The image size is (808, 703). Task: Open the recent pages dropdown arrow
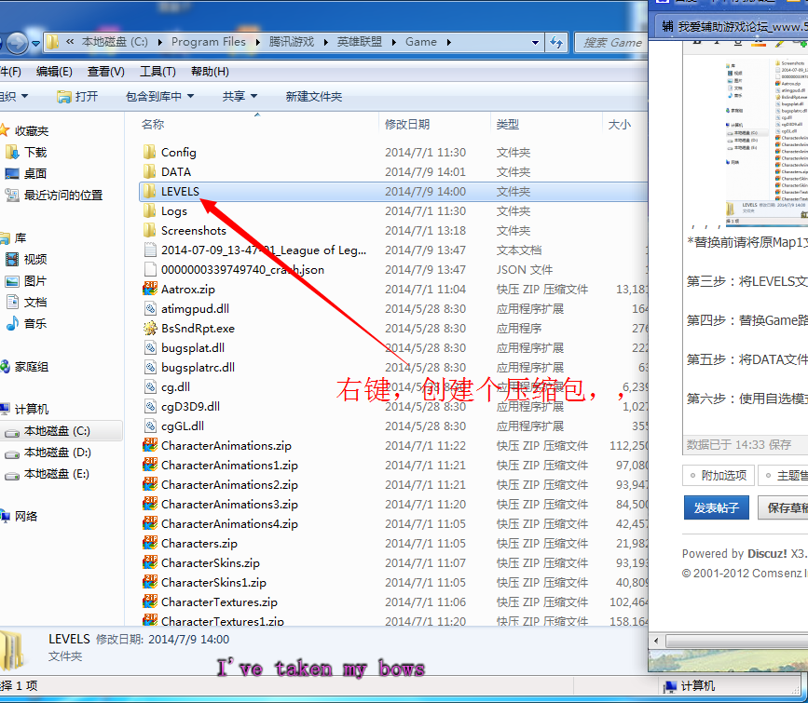[x=35, y=43]
